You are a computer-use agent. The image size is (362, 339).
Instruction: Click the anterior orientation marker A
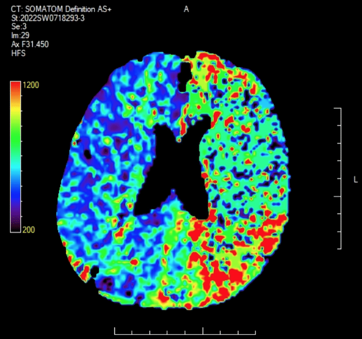(x=186, y=9)
